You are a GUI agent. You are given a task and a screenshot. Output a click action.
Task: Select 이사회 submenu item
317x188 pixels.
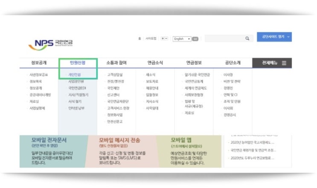pyautogui.click(x=228, y=108)
